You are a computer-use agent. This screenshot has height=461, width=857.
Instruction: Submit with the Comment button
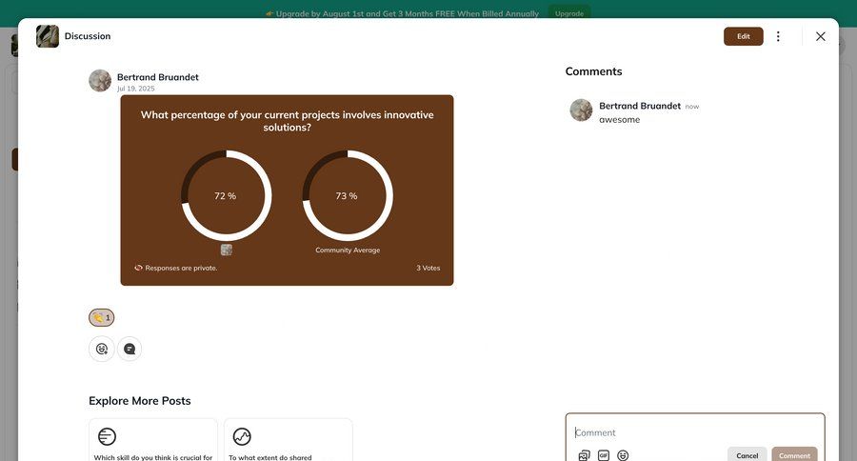[x=794, y=455]
